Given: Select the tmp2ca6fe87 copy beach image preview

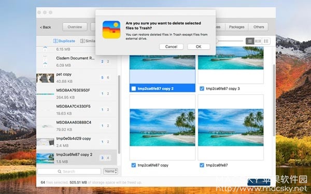Looking at the screenshot, I should [162, 127].
